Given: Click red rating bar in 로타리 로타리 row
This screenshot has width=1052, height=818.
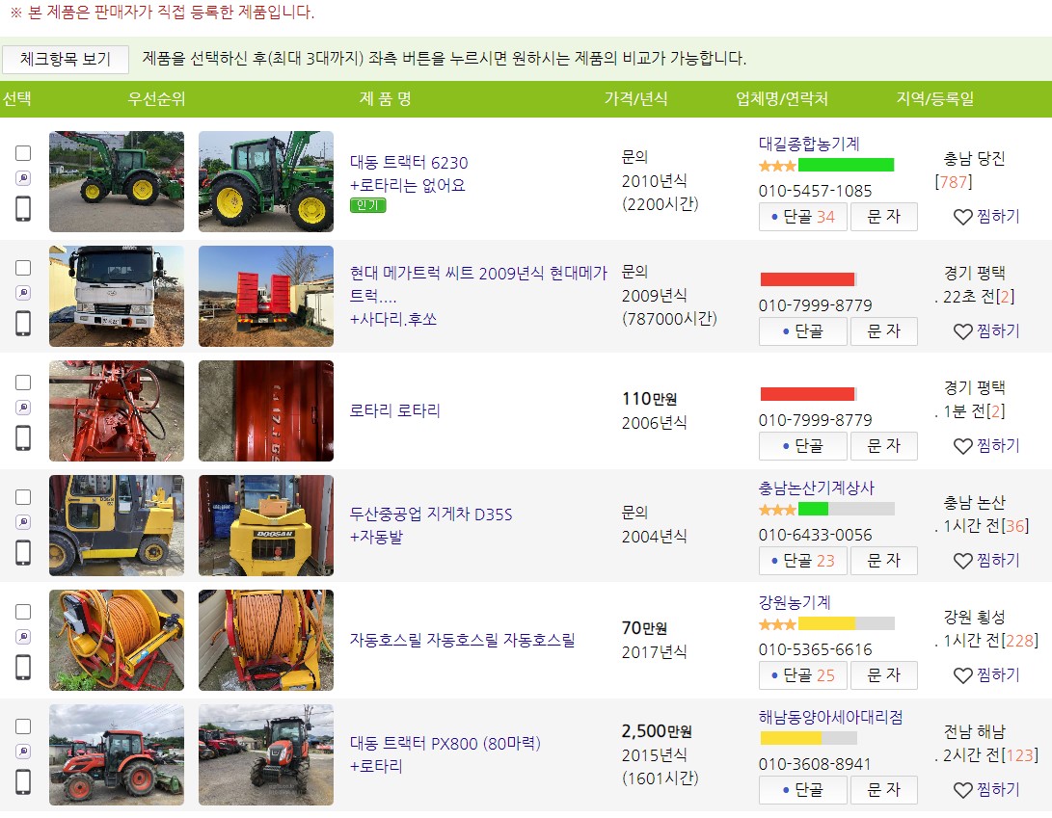Looking at the screenshot, I should tap(807, 394).
